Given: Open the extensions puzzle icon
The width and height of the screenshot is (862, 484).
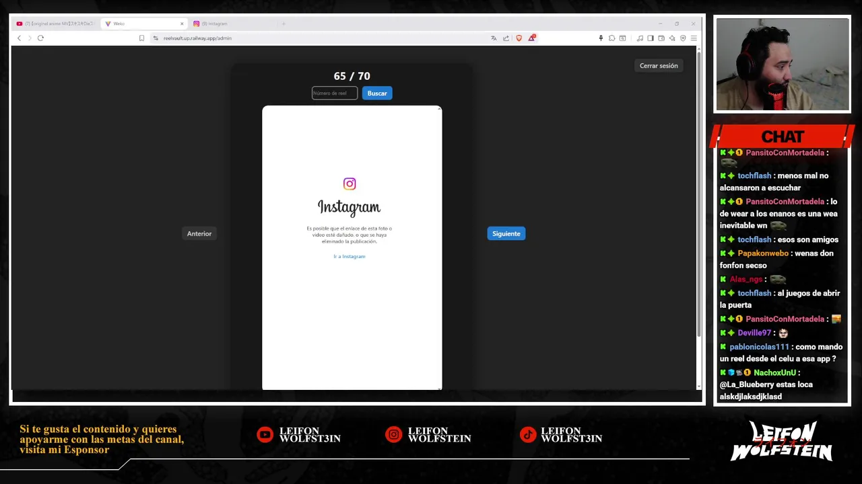Looking at the screenshot, I should click(611, 38).
